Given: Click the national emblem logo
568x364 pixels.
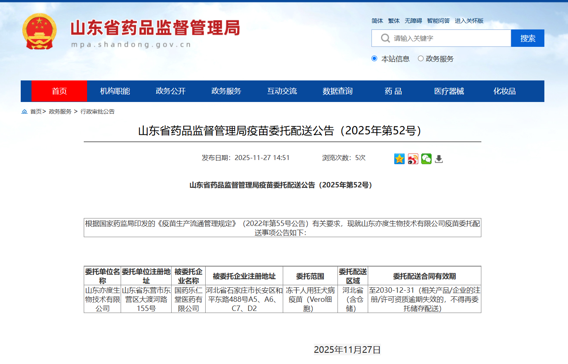Looking at the screenshot, I should coord(39,32).
